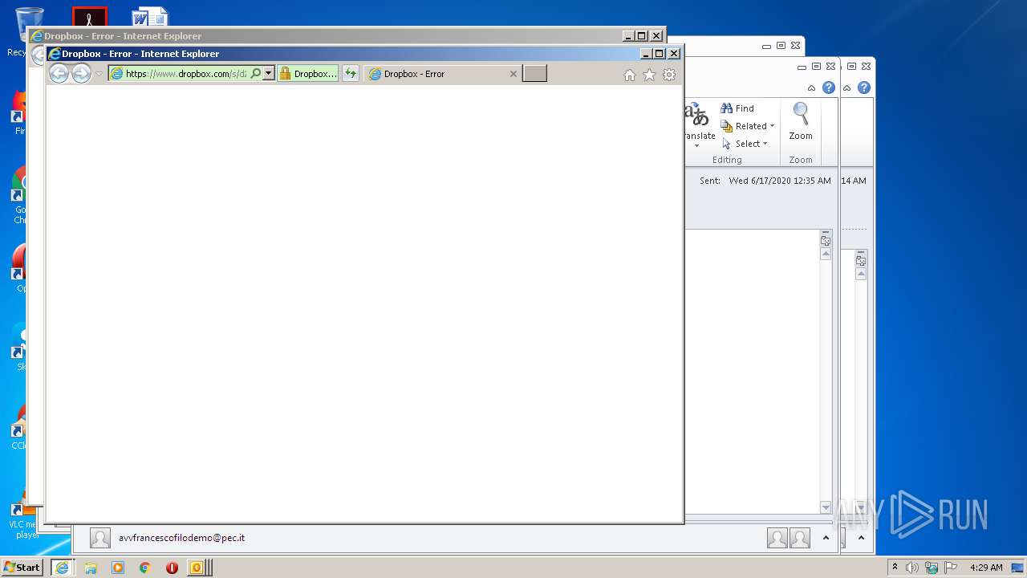
Task: Open the Internet Explorer tools gear menu
Action: pyautogui.click(x=669, y=75)
